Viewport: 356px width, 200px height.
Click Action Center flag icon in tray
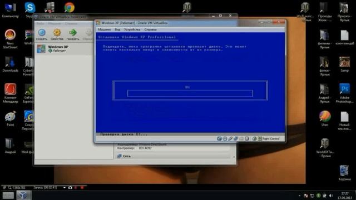click(x=306, y=196)
